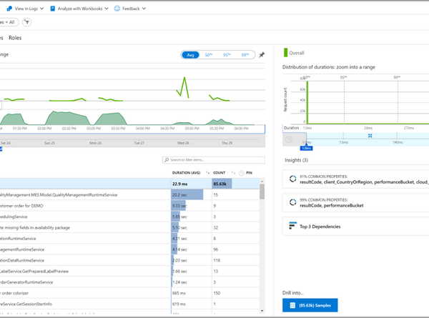This screenshot has height=318, width=429.
Task: Select the OrderGeneratorRuntimeService row
Action: [129, 282]
